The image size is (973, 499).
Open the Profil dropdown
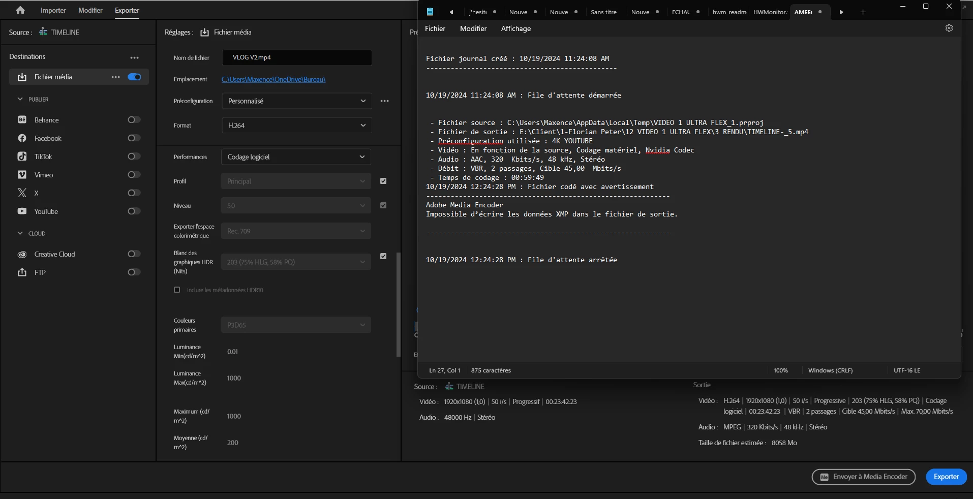296,181
